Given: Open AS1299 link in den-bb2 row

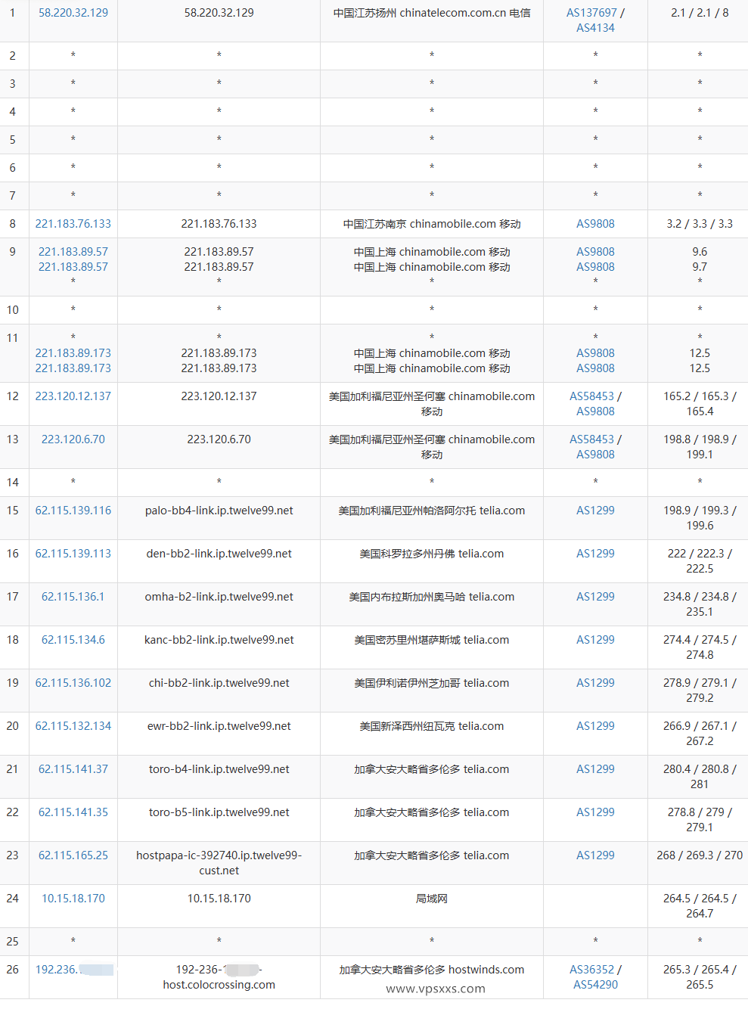Looking at the screenshot, I should [595, 554].
